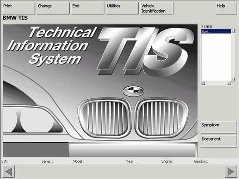Open the Utilities menu

[122, 8]
